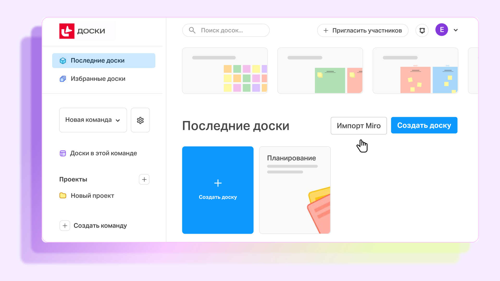
Task: Open team settings gear icon
Action: click(140, 120)
